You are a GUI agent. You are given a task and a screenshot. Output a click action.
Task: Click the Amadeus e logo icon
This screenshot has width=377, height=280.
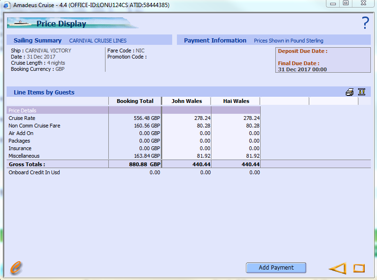point(16,268)
